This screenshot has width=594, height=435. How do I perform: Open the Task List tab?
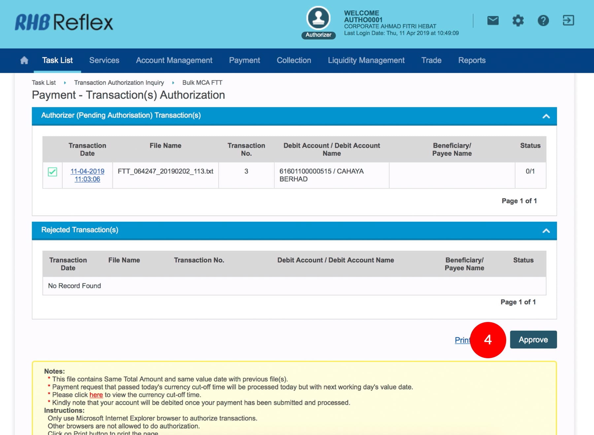57,60
